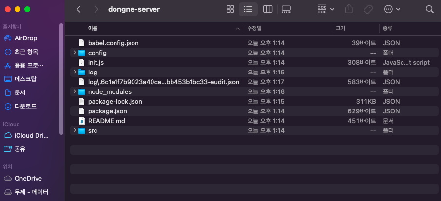The width and height of the screenshot is (441, 201).
Task: Click the 451바이트 size cell
Action: [362, 121]
